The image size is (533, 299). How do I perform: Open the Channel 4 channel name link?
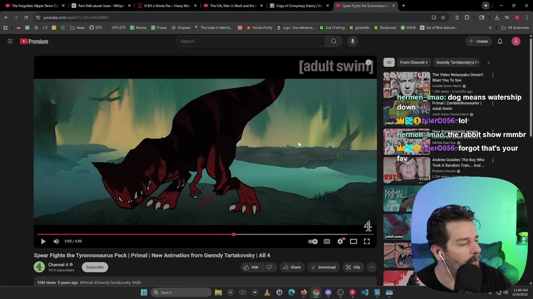58,265
